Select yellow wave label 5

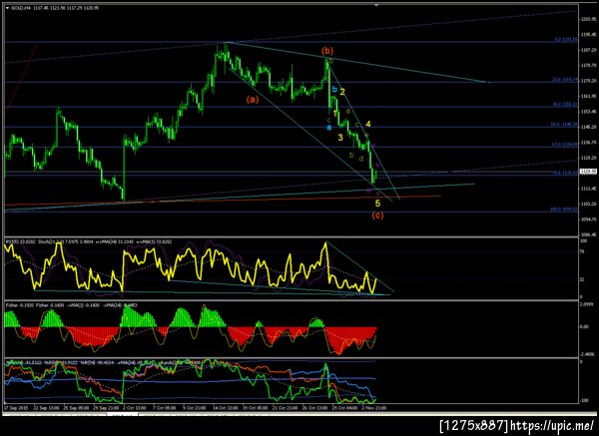pos(377,204)
